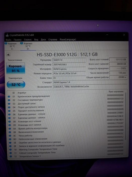
Task: Select the row Команды хост-чтения
Action: point(66,121)
